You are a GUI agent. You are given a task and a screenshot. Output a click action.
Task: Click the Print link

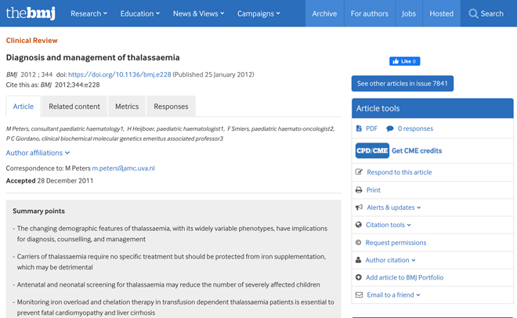coord(373,190)
